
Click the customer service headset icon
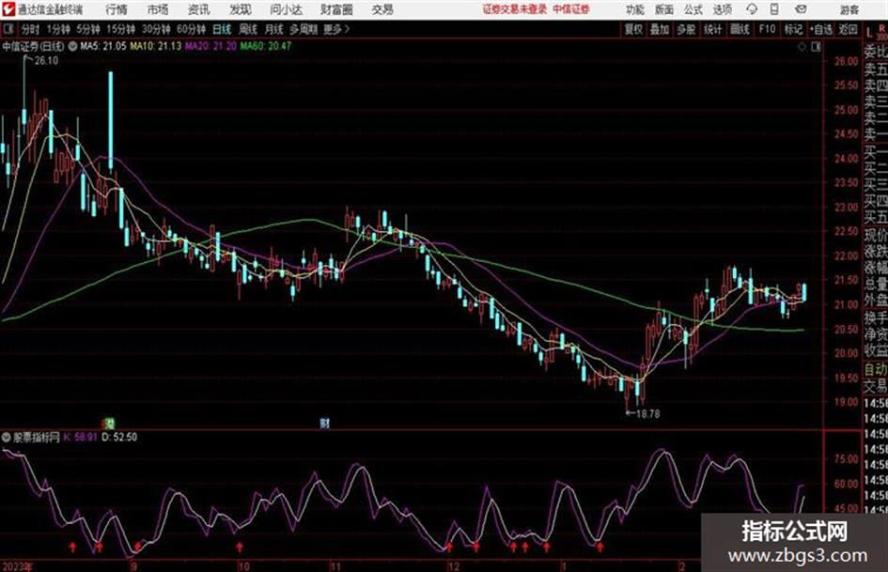coord(752,9)
